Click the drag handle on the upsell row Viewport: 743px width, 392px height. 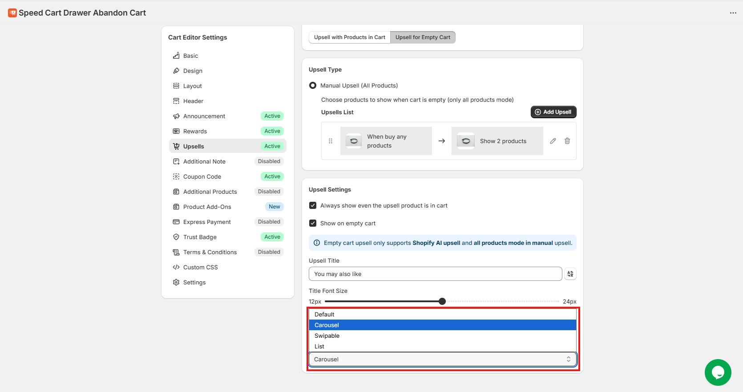pyautogui.click(x=331, y=141)
